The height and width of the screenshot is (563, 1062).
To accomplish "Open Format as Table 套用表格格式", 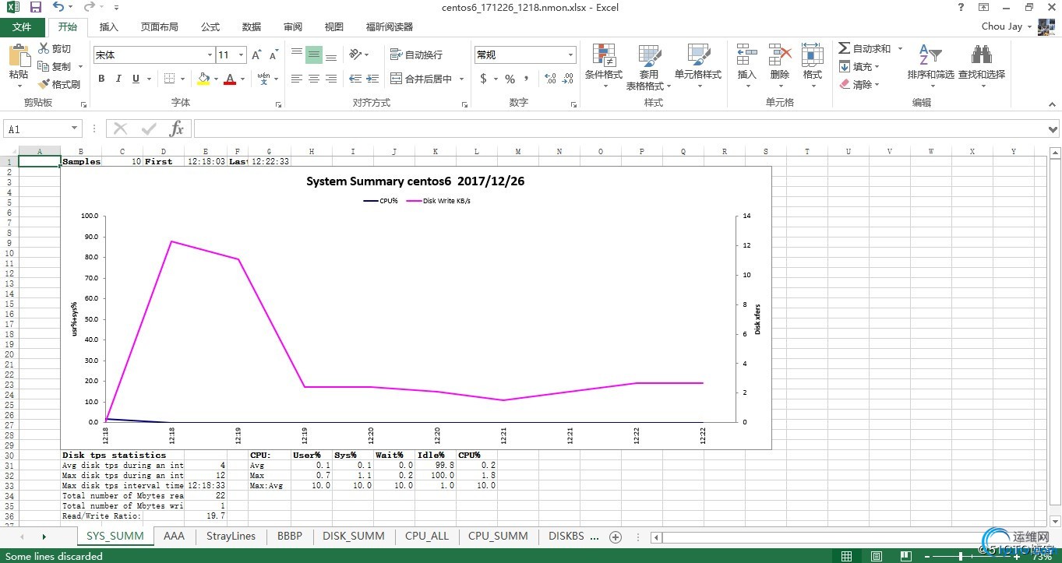I will pos(648,67).
